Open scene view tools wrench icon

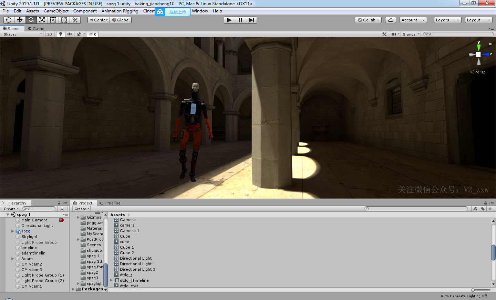pos(384,34)
